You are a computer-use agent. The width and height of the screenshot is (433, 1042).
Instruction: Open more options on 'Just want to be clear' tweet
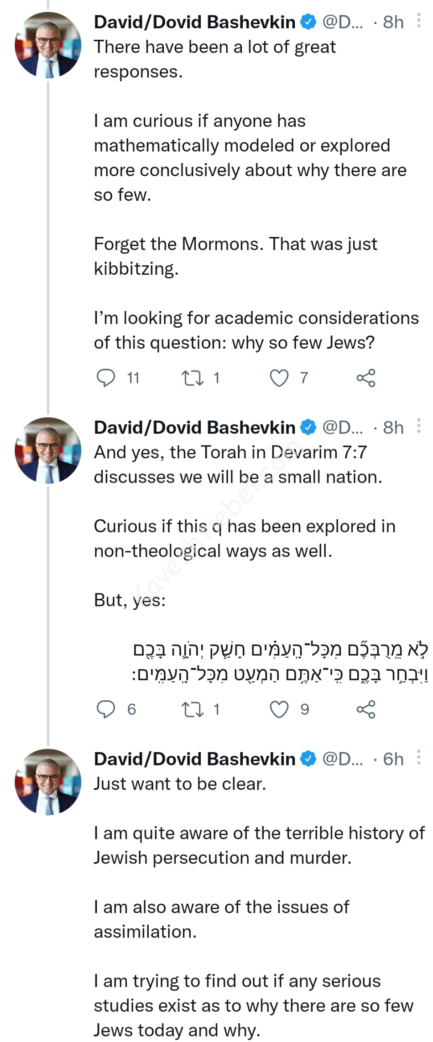point(418,758)
